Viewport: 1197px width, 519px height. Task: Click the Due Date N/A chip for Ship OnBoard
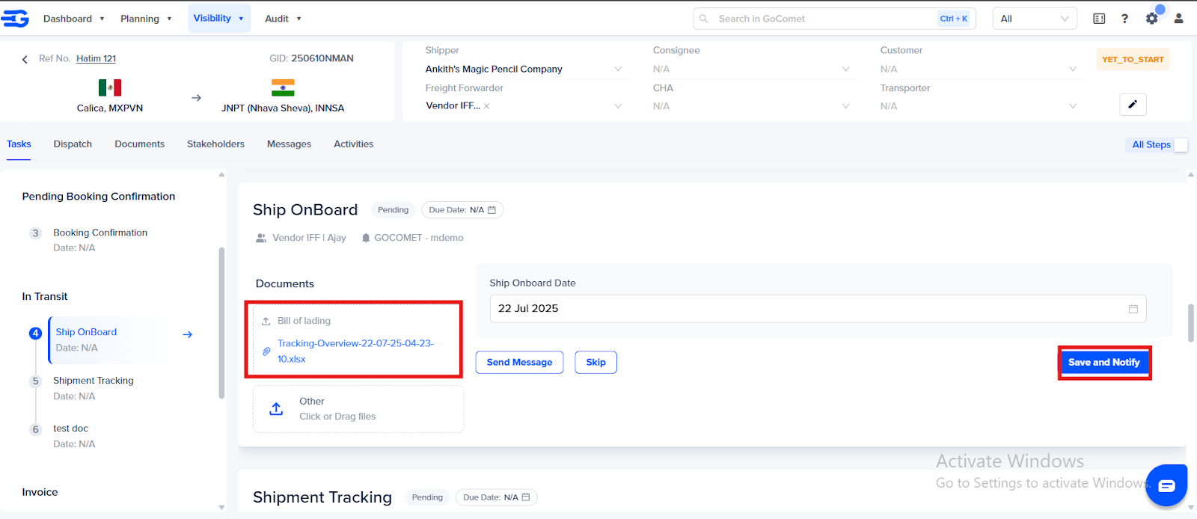point(462,210)
